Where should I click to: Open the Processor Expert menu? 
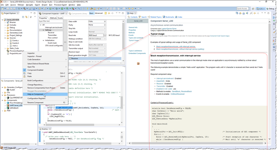(x=60, y=5)
